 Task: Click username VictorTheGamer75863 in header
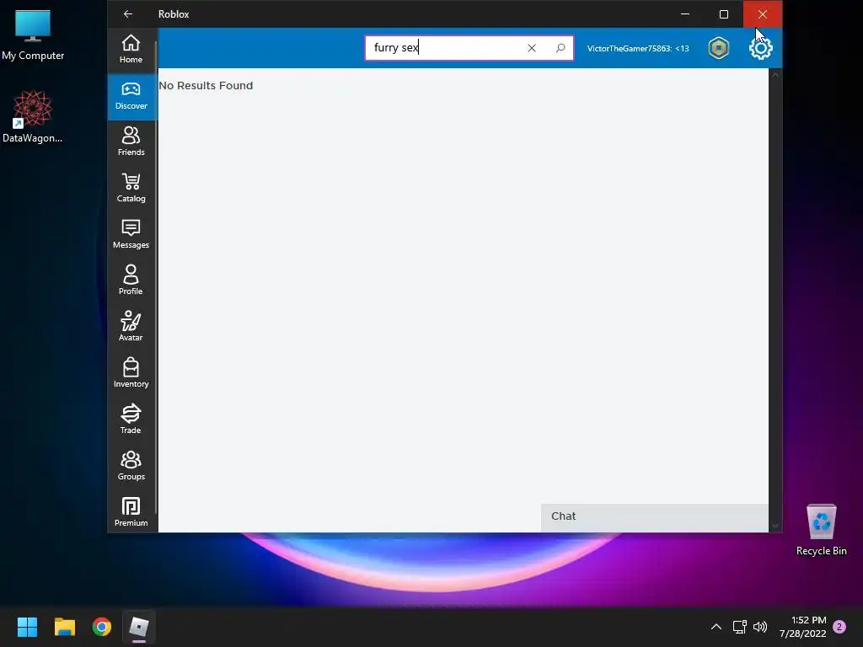pos(638,48)
